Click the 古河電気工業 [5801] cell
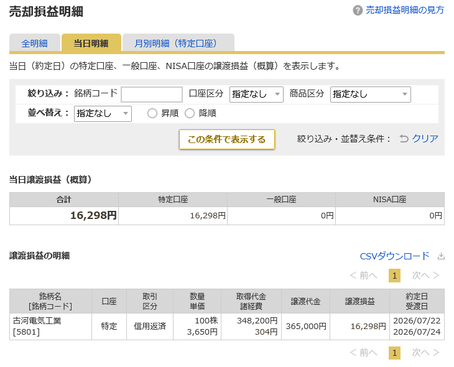Screen dimensions: 454x367 (x=50, y=327)
